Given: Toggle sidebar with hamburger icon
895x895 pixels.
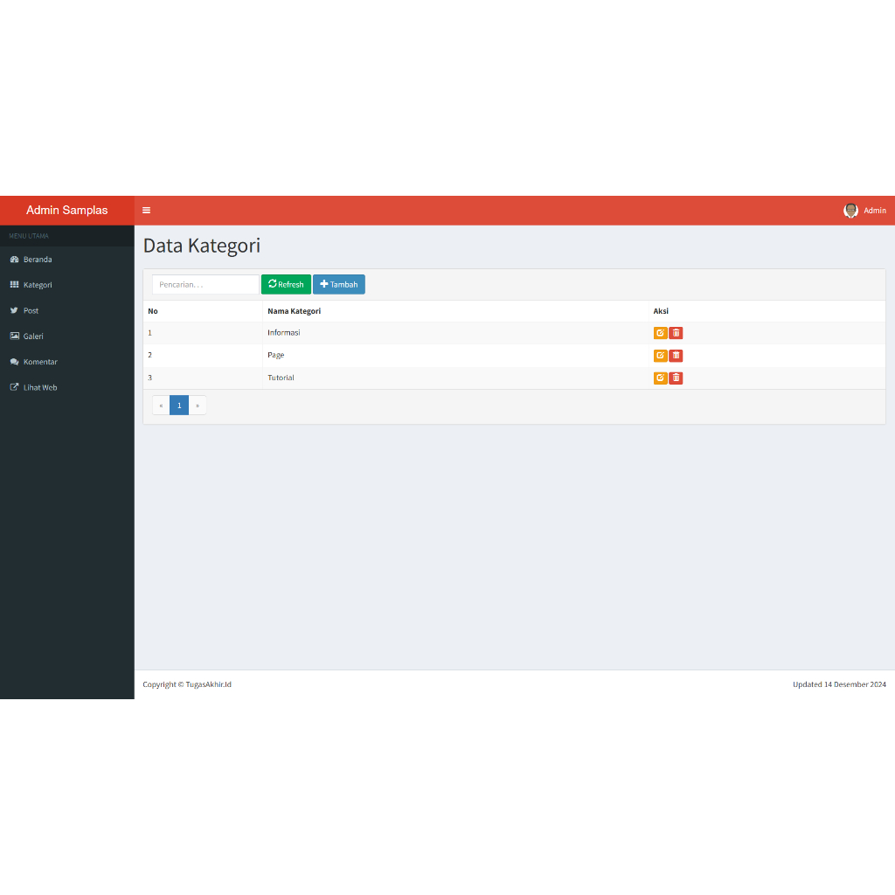Looking at the screenshot, I should pos(146,211).
